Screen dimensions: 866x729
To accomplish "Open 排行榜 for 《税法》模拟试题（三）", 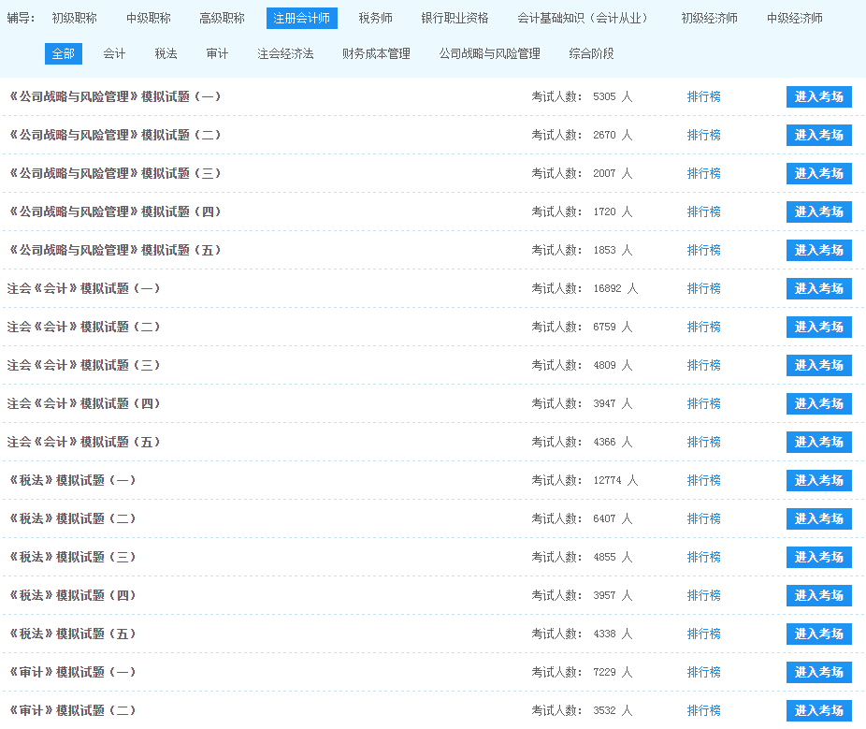I will (x=704, y=557).
